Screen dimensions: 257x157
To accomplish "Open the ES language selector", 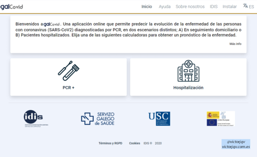I will point(252,6).
